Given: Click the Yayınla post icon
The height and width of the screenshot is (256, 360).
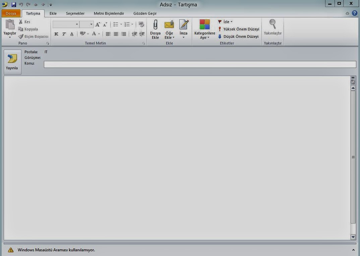Looking at the screenshot, I should [x=12, y=59].
